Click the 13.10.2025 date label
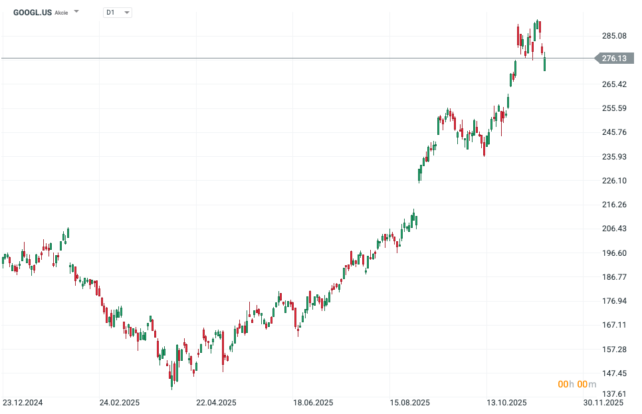 [506, 403]
